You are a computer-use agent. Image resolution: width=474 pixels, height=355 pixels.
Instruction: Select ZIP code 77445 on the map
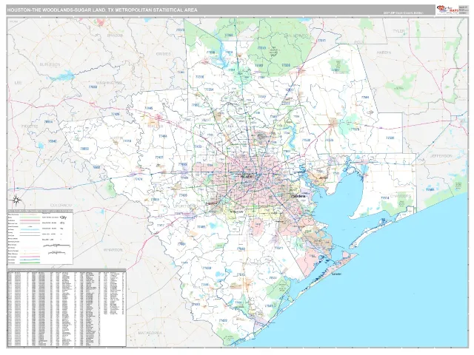[x=148, y=108]
